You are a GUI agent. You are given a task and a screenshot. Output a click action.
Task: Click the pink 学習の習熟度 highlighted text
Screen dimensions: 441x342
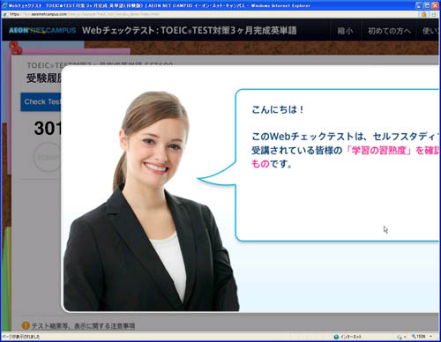coord(379,151)
